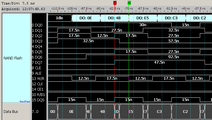Click the DO: C2 decode segment
Image resolution: width=212 pixels, height=120 pixels.
199,18
